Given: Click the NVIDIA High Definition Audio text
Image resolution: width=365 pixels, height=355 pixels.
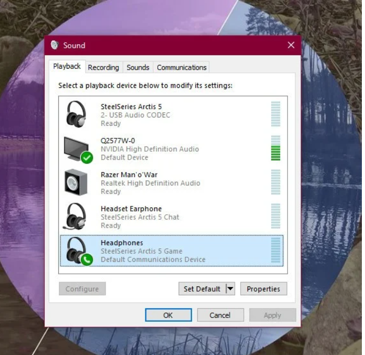Looking at the screenshot, I should (149, 149).
